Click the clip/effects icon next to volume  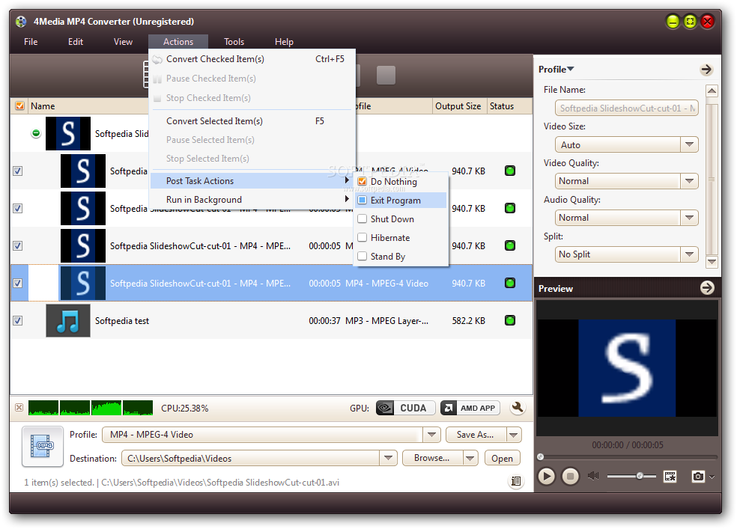670,477
